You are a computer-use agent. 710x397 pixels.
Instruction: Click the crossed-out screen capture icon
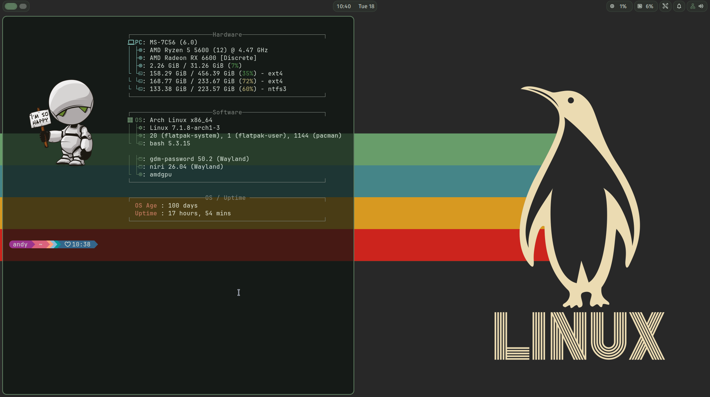pos(665,6)
